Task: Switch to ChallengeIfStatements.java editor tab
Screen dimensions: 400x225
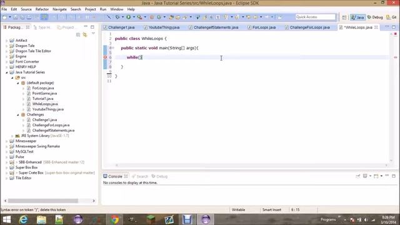Action: coord(214,27)
